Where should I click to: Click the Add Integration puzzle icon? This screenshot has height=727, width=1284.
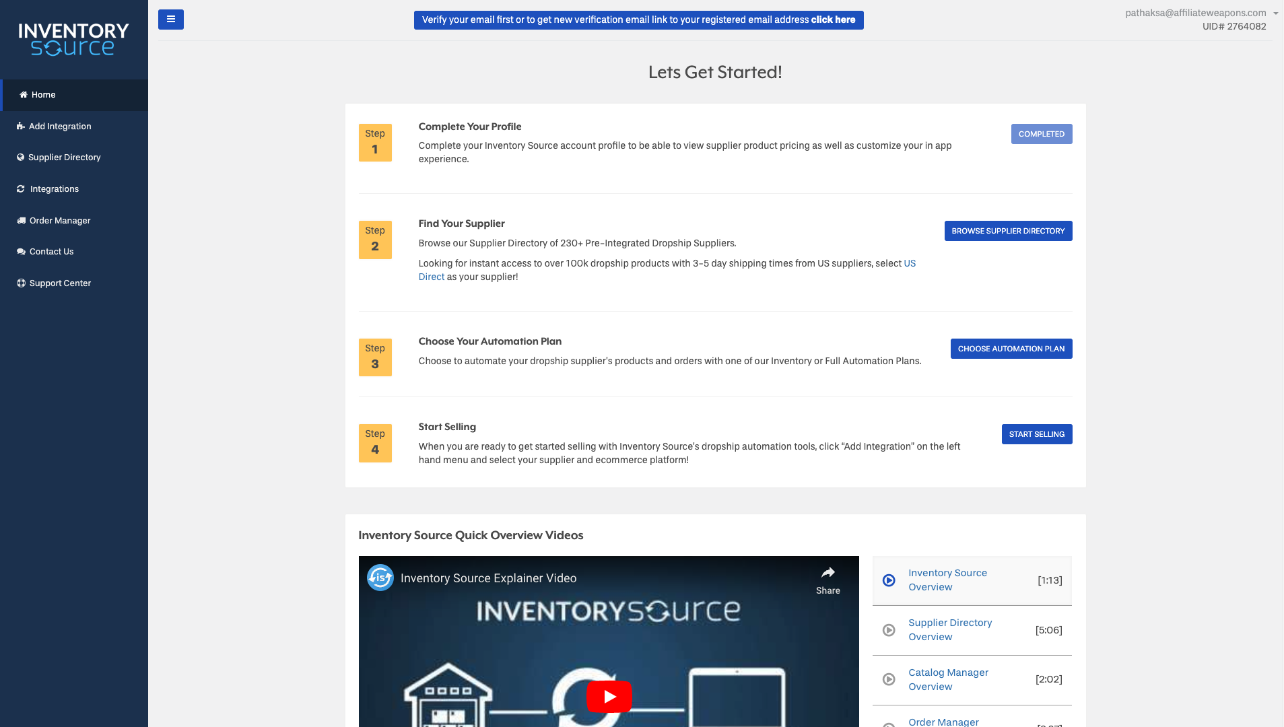click(21, 127)
